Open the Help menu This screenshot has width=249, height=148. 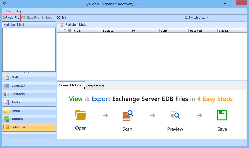click(19, 11)
